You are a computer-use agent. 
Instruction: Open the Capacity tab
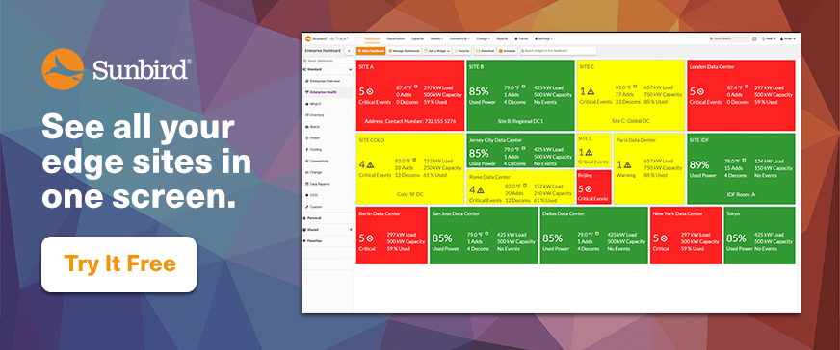417,39
